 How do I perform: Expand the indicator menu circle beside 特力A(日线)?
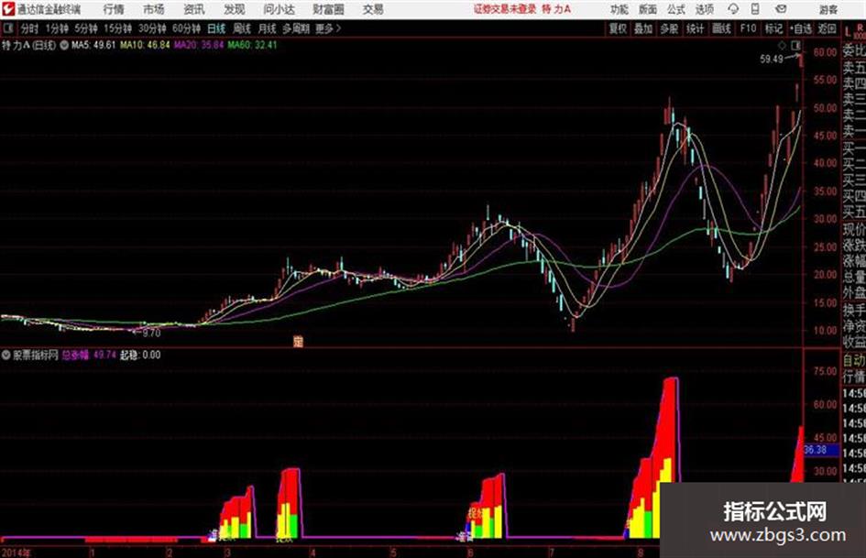[64, 45]
